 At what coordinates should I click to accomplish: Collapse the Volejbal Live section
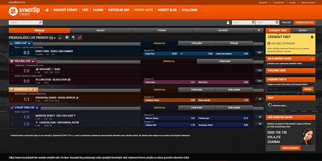(x=33, y=61)
